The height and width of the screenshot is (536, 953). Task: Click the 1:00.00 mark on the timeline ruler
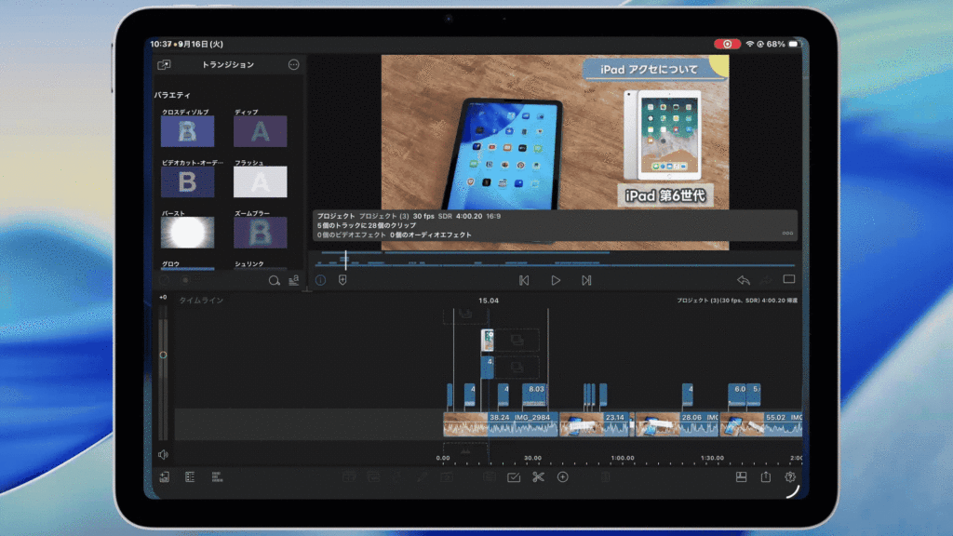coord(623,458)
